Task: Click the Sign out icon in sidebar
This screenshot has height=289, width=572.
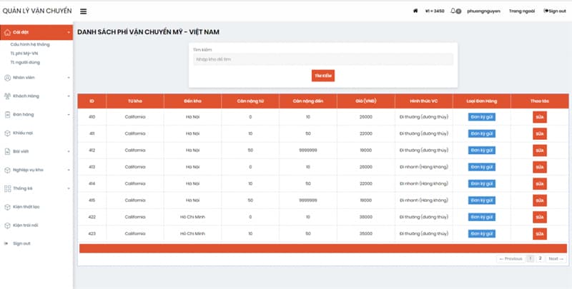Action: (x=7, y=244)
